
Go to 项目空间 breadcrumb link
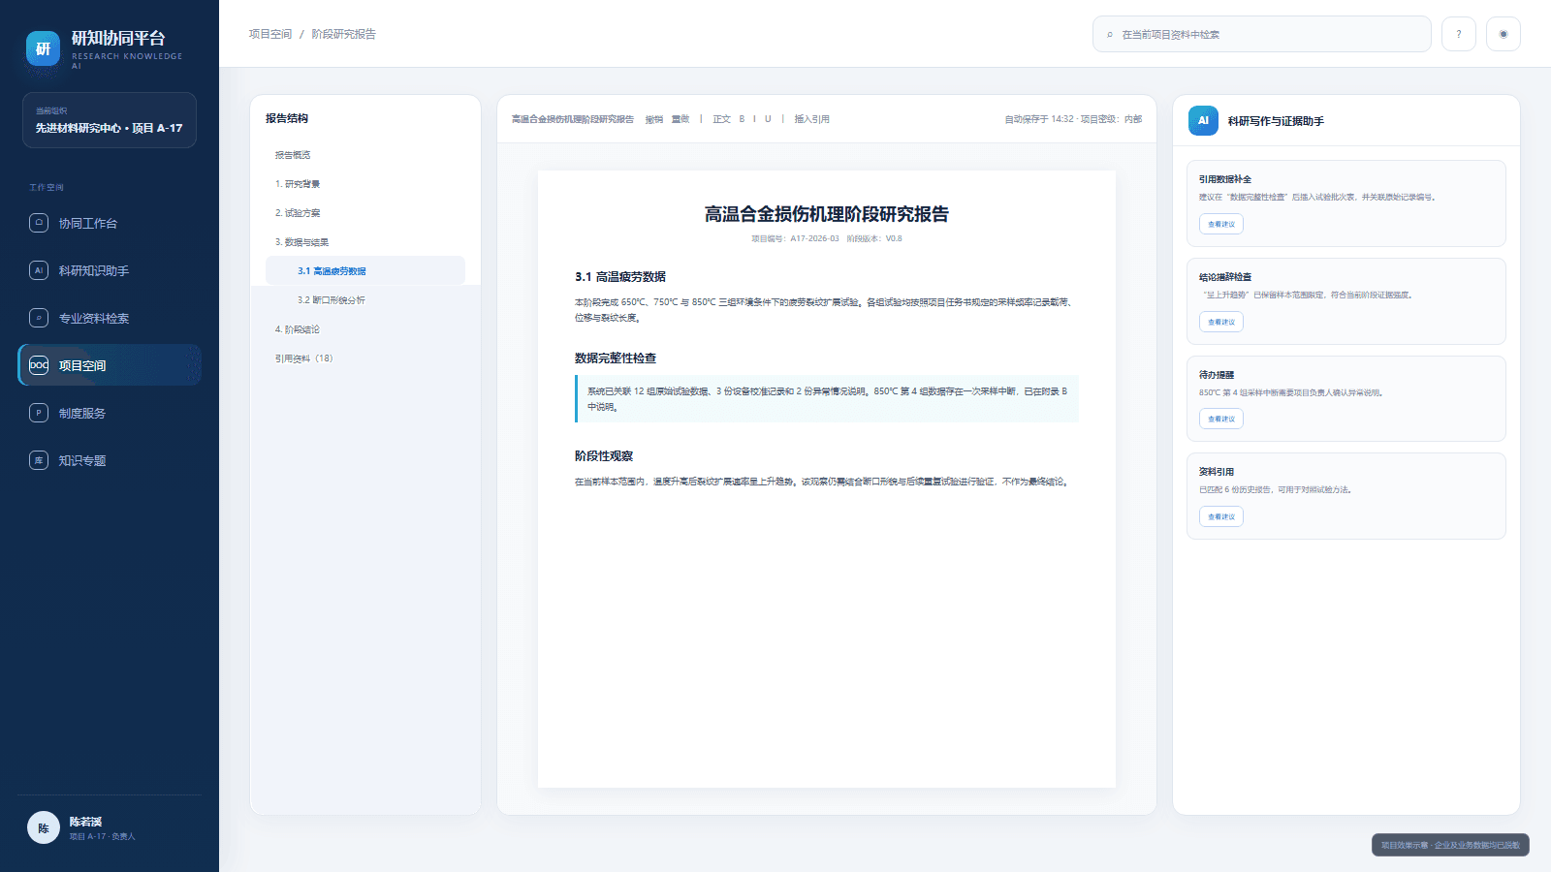pos(269,34)
